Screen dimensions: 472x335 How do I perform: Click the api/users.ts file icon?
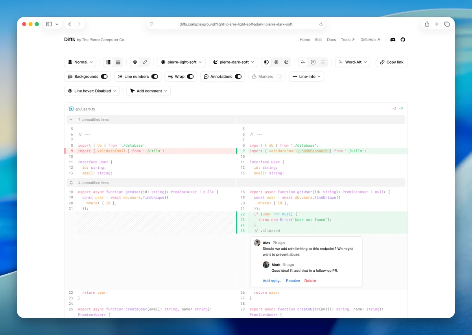pyautogui.click(x=71, y=109)
